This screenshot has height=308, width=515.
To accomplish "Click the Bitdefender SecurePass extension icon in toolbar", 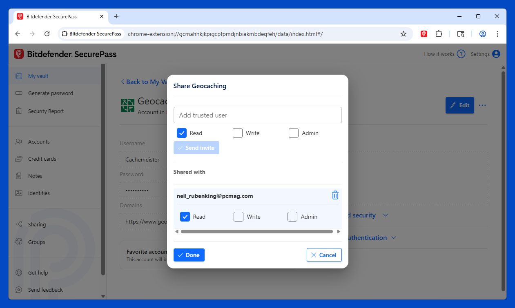I will pyautogui.click(x=424, y=34).
